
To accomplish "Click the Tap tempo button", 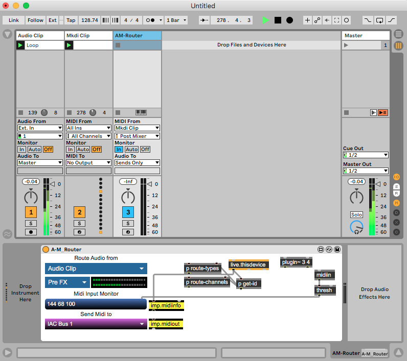I will click(71, 20).
